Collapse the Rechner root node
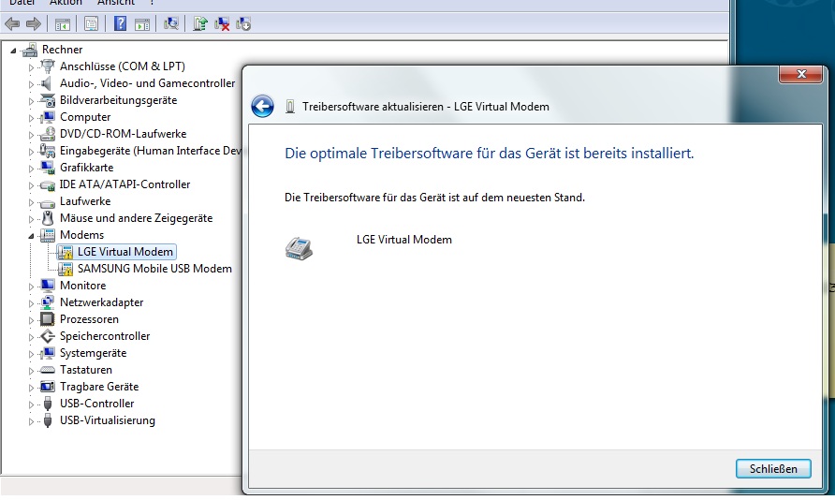Screen dimensions: 835x500 coord(13,51)
